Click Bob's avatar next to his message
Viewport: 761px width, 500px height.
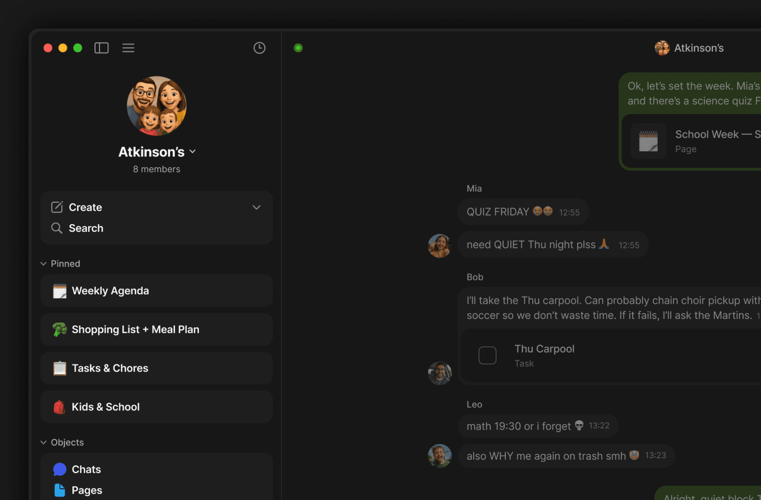[x=439, y=373]
